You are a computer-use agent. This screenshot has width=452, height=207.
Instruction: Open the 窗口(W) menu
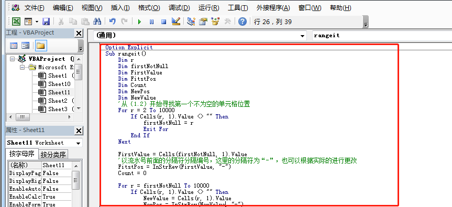click(x=310, y=8)
